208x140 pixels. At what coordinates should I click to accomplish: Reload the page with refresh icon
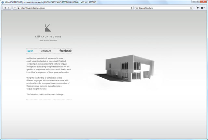[x=131, y=8]
